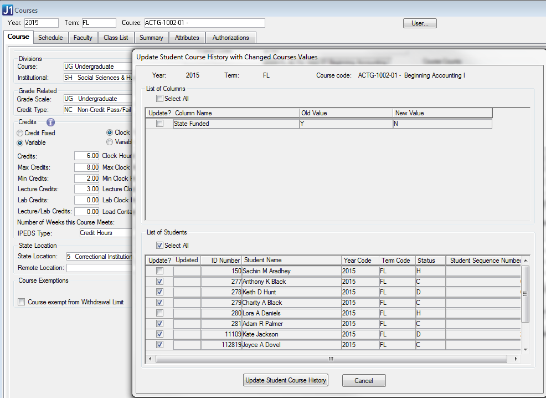Select the Credit Fixed radio button
The height and width of the screenshot is (398, 546).
pyautogui.click(x=20, y=133)
